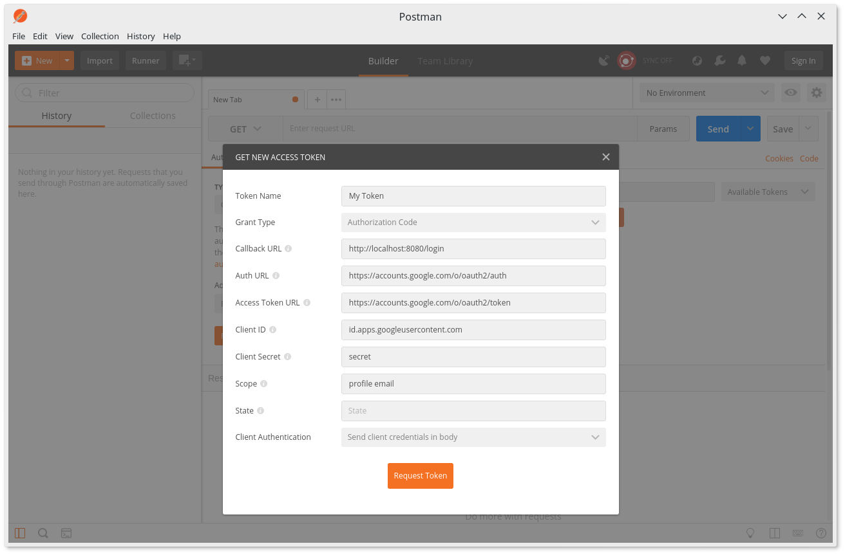Click the Token Name input field
Image resolution: width=845 pixels, height=555 pixels.
pos(473,196)
